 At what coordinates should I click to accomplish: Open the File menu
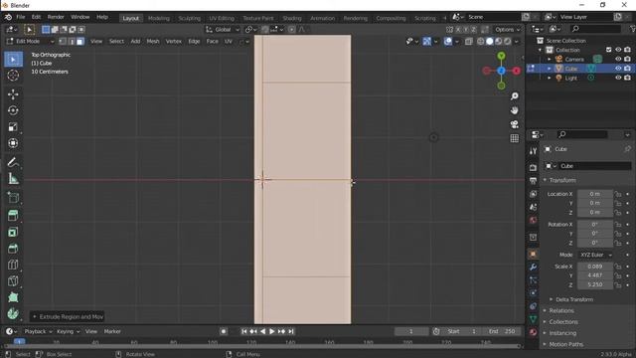coord(20,17)
